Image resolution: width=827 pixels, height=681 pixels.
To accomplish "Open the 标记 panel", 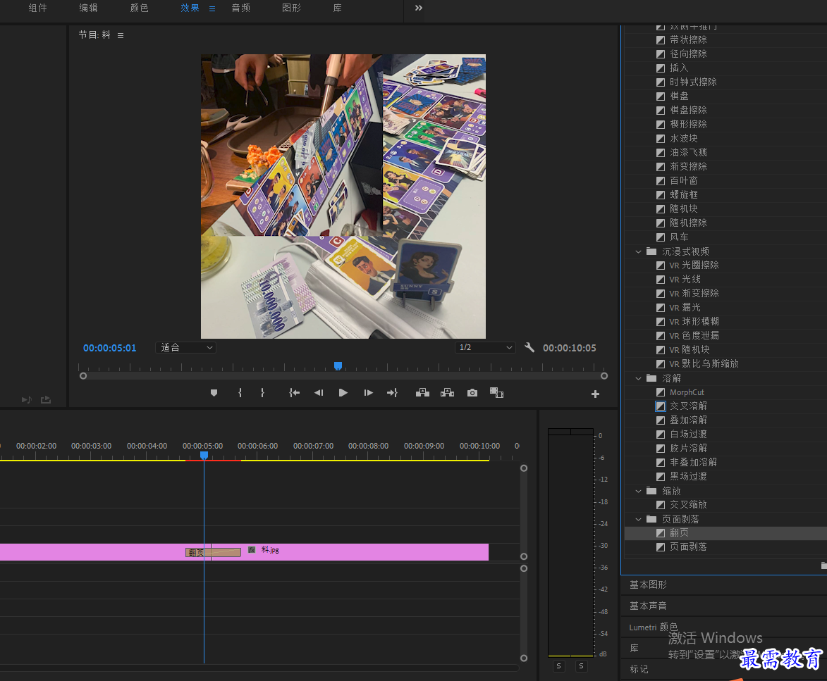I will [639, 669].
